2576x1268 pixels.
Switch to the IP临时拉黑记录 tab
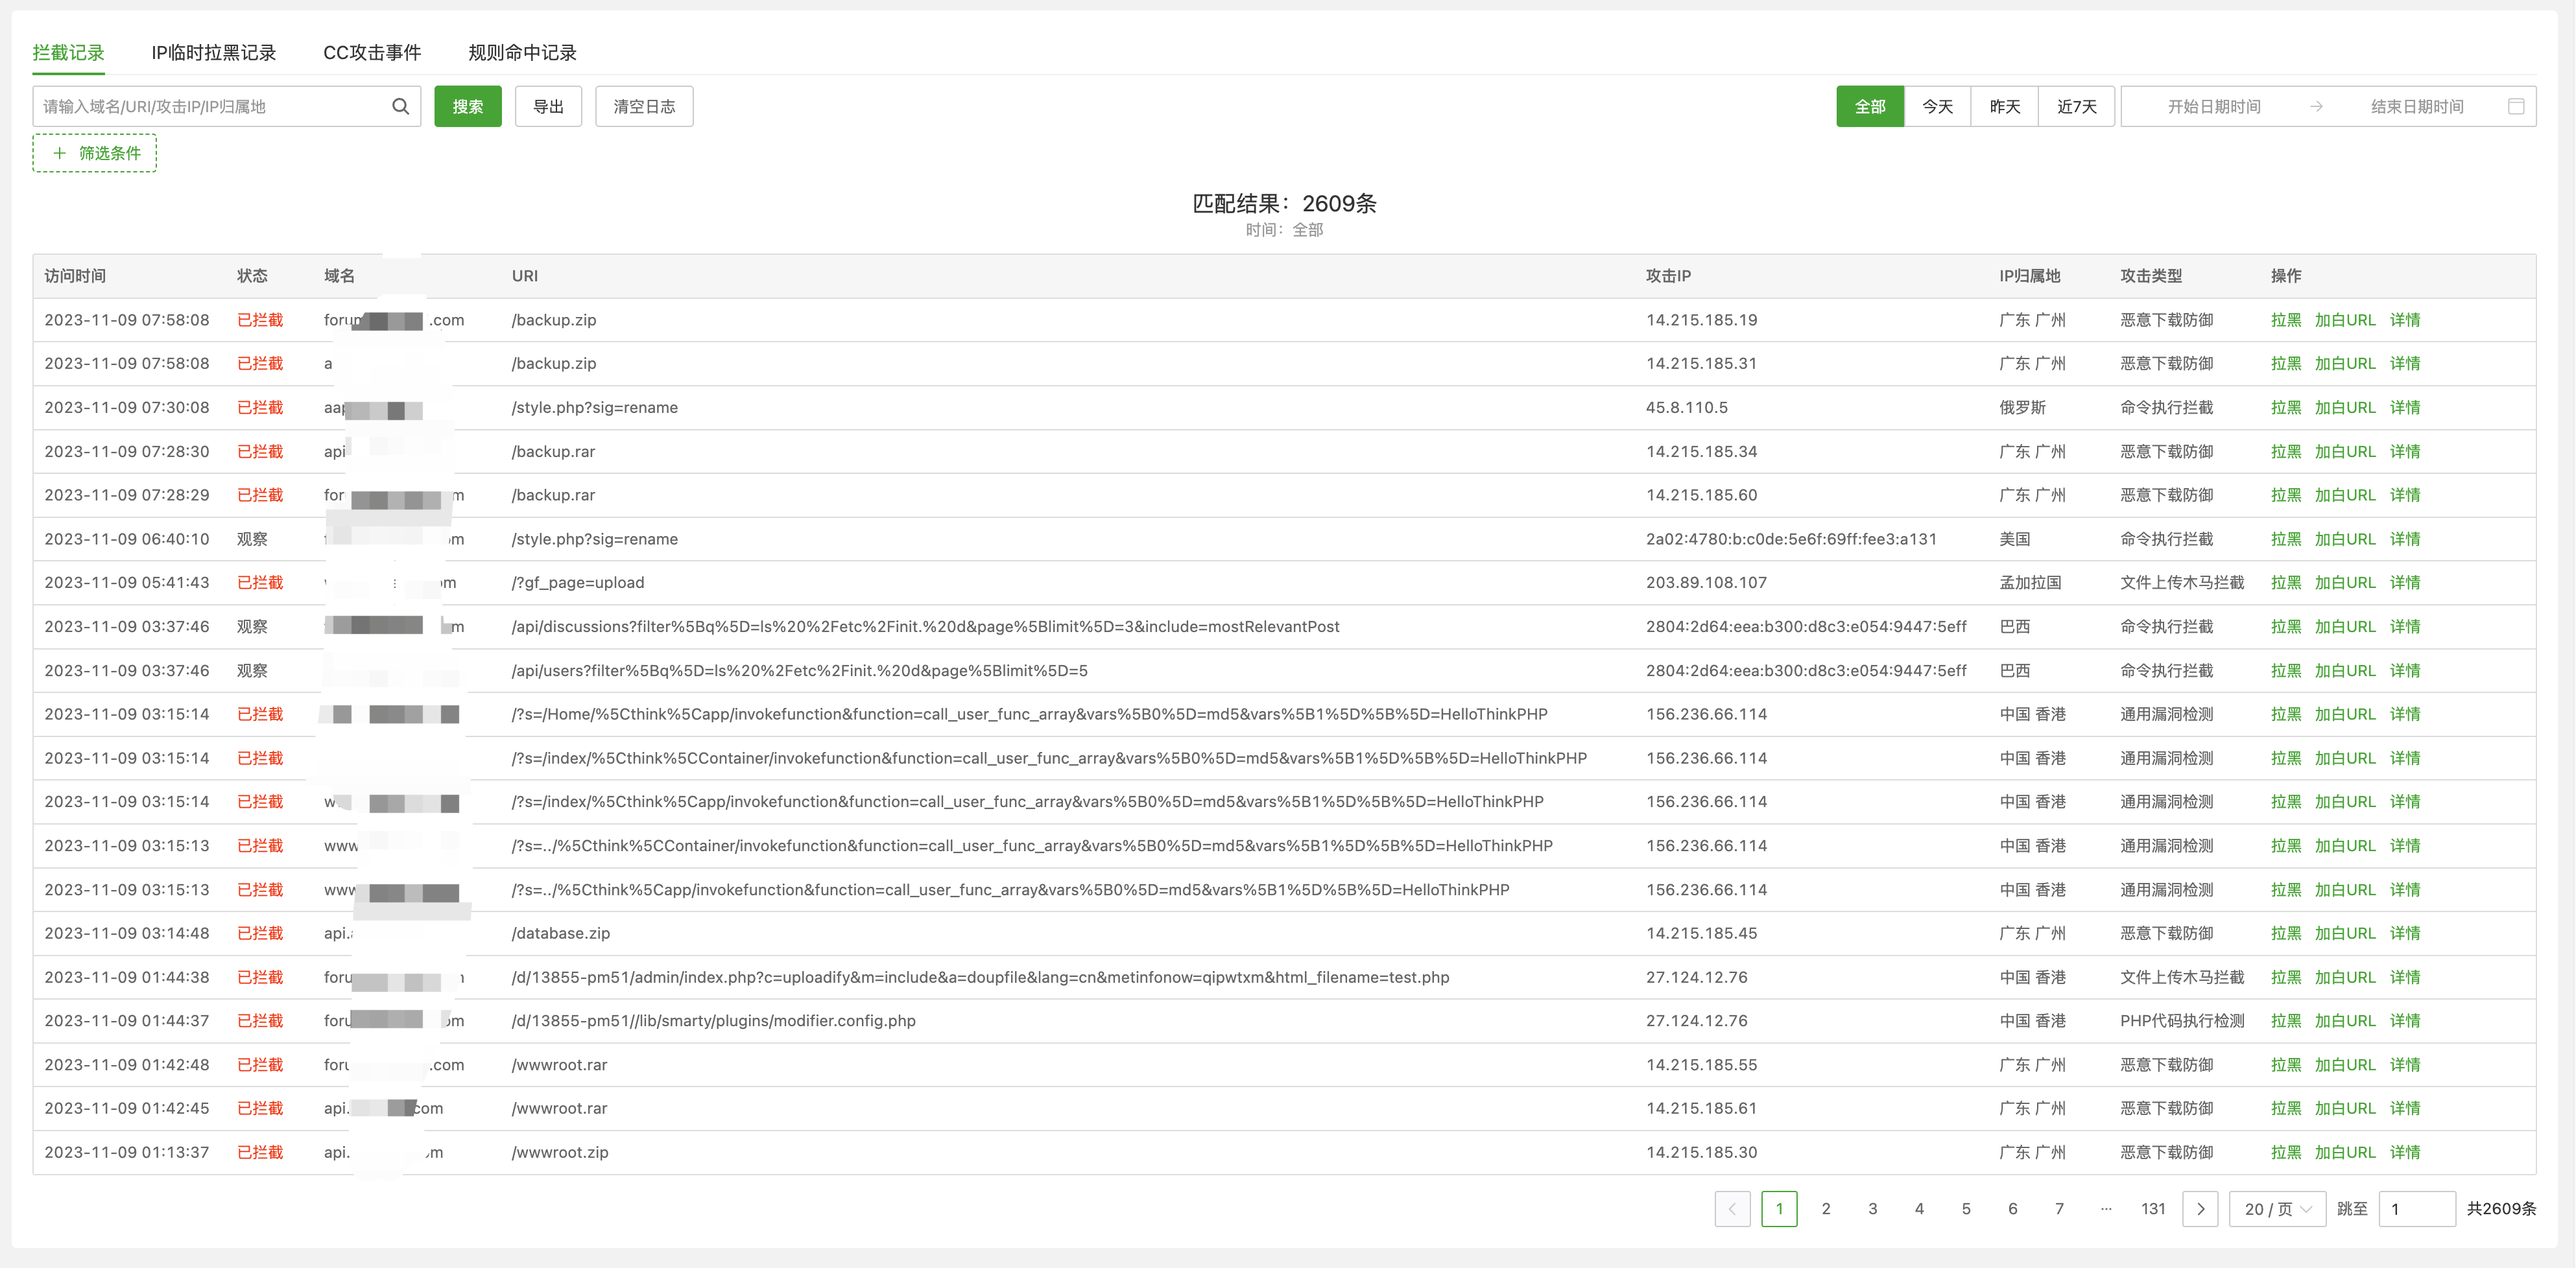click(x=213, y=53)
